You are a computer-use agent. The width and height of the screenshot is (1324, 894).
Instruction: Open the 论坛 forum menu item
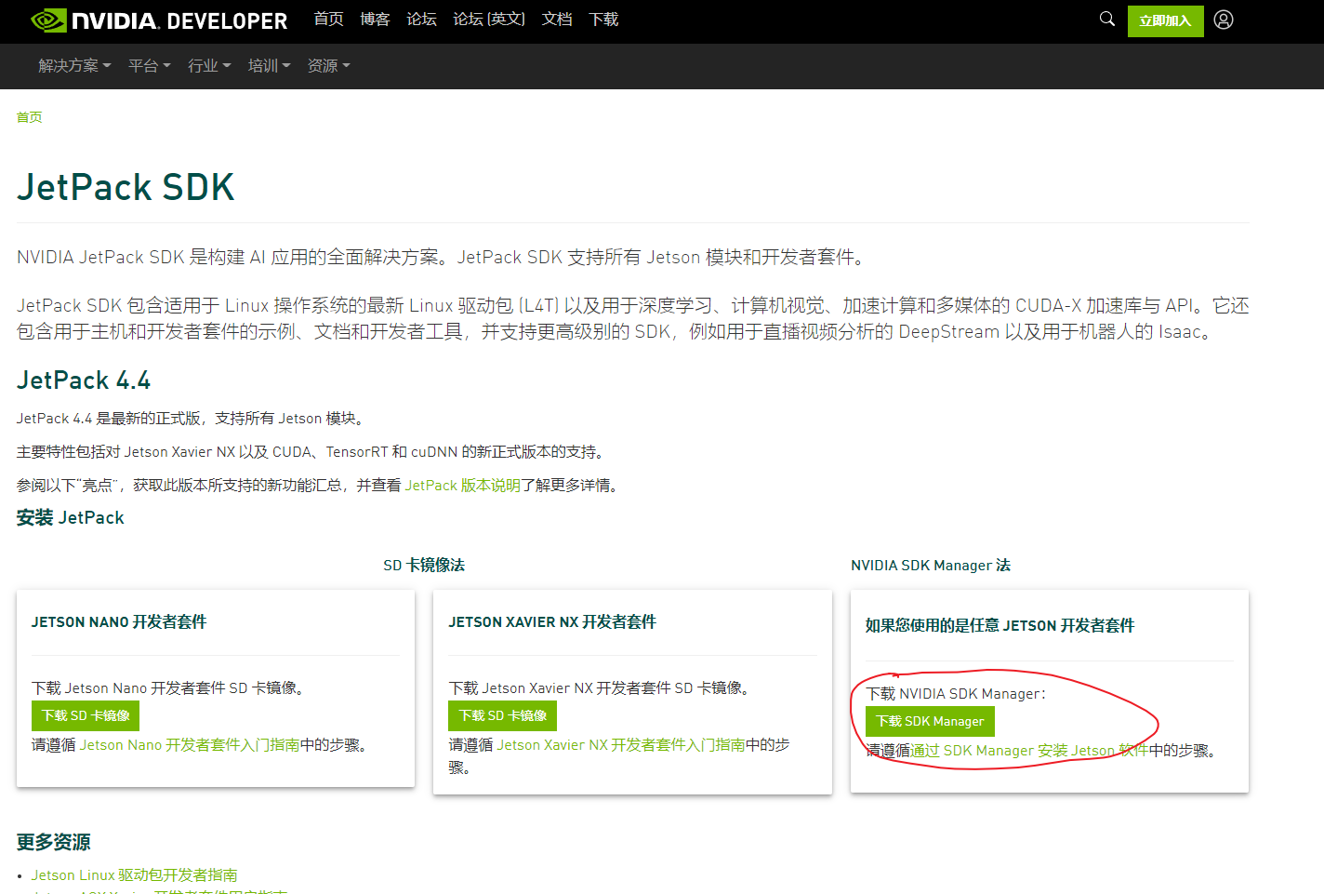[421, 20]
